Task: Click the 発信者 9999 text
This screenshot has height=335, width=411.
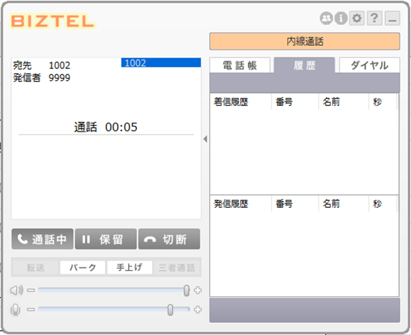Action: pyautogui.click(x=42, y=78)
